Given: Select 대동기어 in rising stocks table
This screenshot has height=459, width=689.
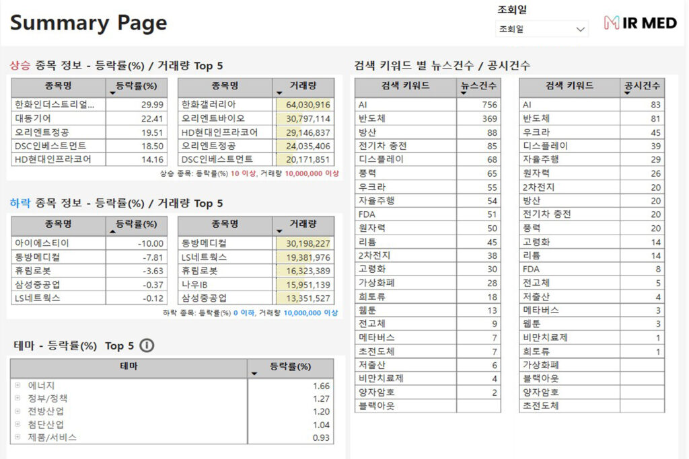Looking at the screenshot, I should click(33, 118).
